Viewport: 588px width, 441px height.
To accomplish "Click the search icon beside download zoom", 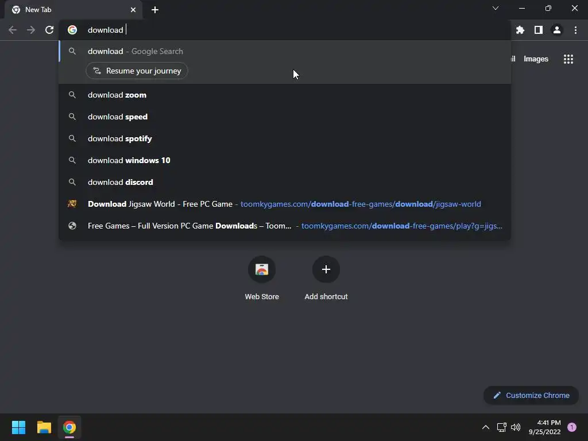I will click(72, 95).
